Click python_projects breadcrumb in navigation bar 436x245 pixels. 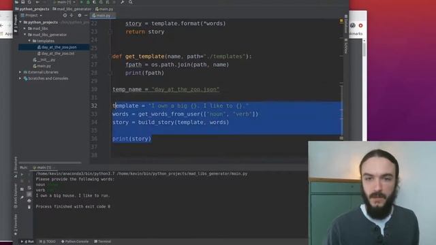click(x=32, y=9)
